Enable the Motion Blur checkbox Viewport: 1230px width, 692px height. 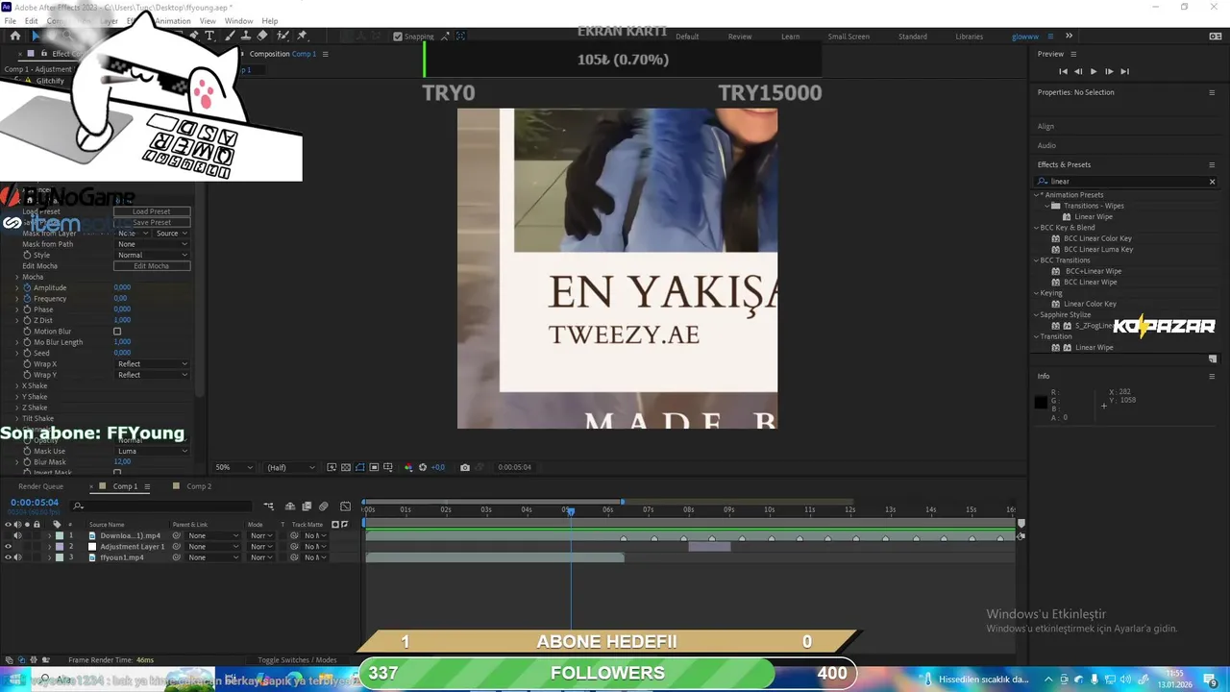pos(117,332)
